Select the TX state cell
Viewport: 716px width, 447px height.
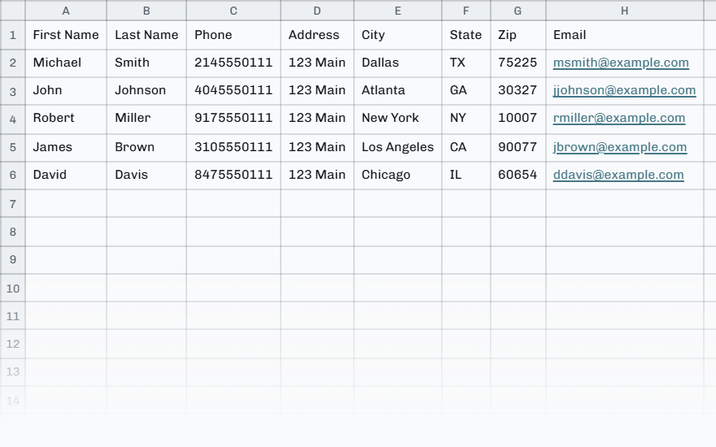[465, 63]
